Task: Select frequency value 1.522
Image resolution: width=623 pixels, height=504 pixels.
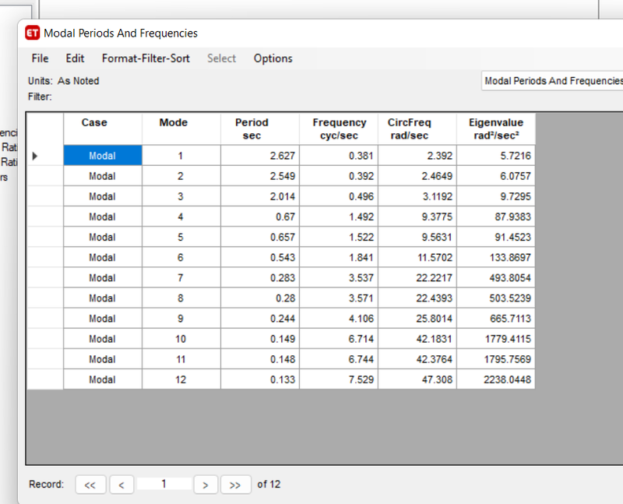Action: tap(339, 237)
